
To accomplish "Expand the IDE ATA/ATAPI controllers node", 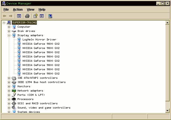I will [9, 78].
